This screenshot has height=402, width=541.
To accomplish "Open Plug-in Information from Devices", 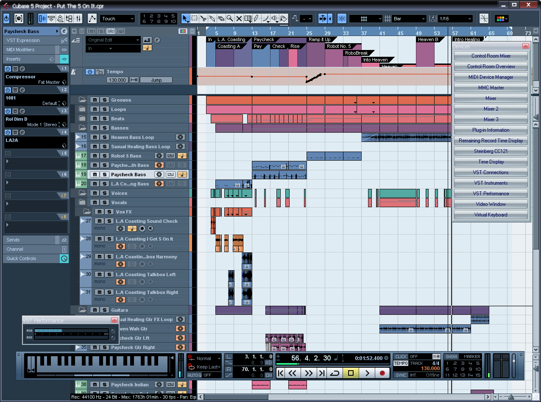I will (x=491, y=130).
